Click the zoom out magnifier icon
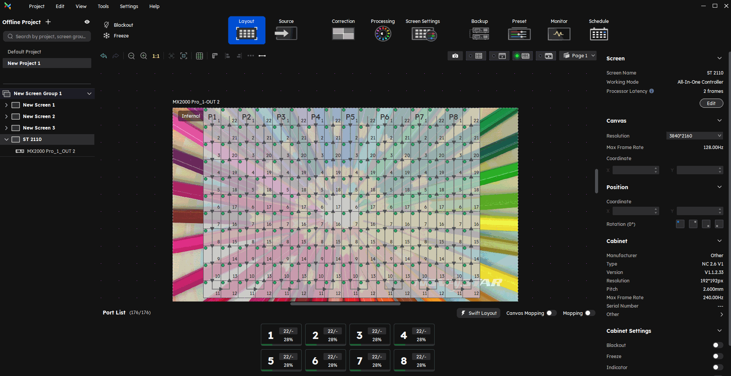The image size is (731, 376). pyautogui.click(x=131, y=56)
